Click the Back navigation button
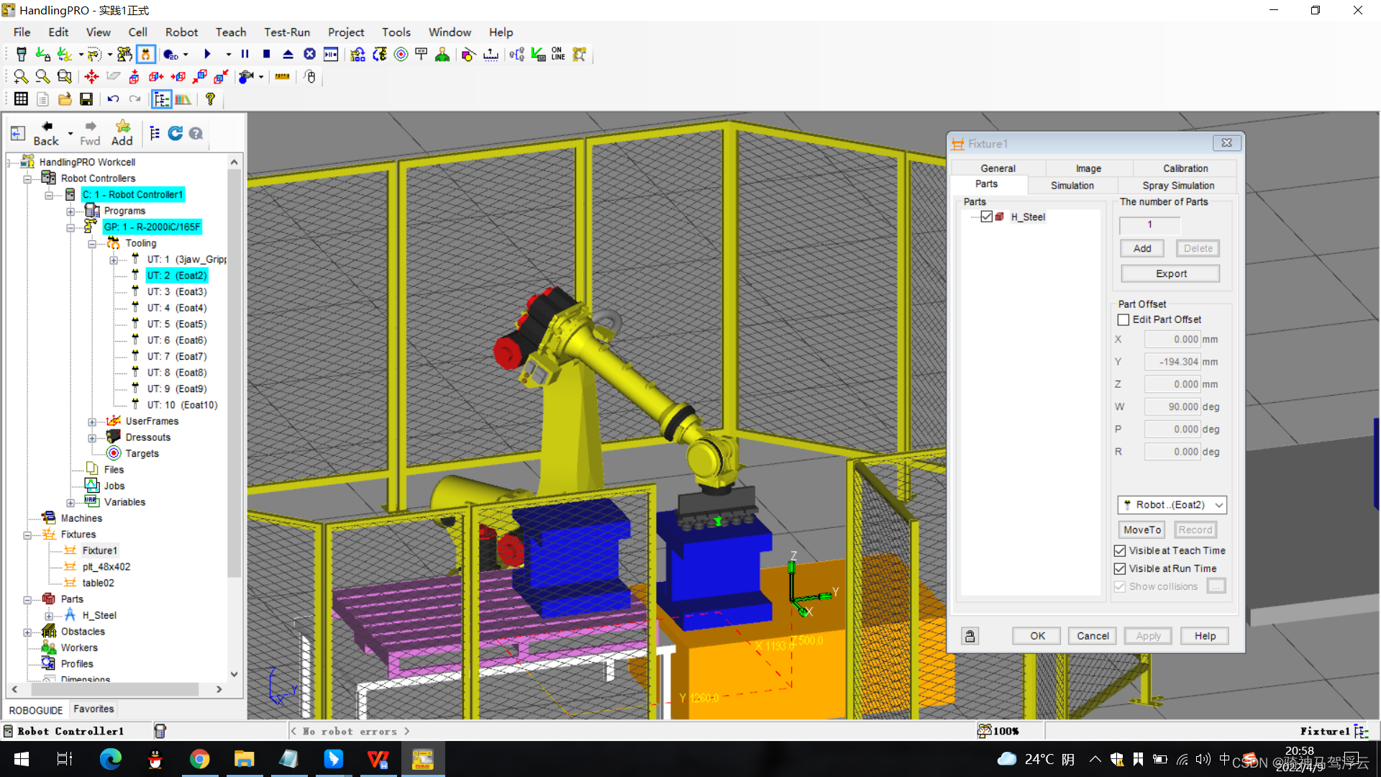1381x777 pixels. (x=46, y=134)
